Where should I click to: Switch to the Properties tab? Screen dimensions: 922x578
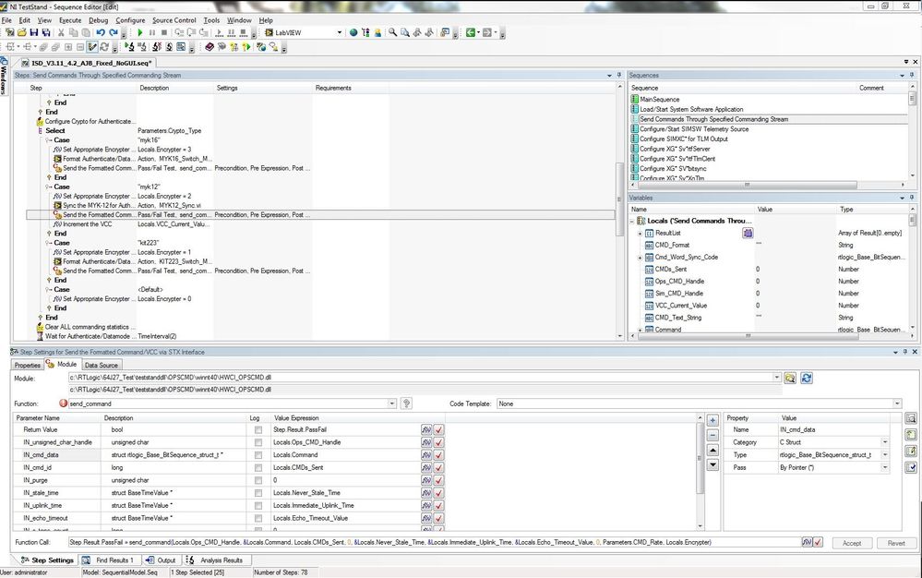(27, 365)
